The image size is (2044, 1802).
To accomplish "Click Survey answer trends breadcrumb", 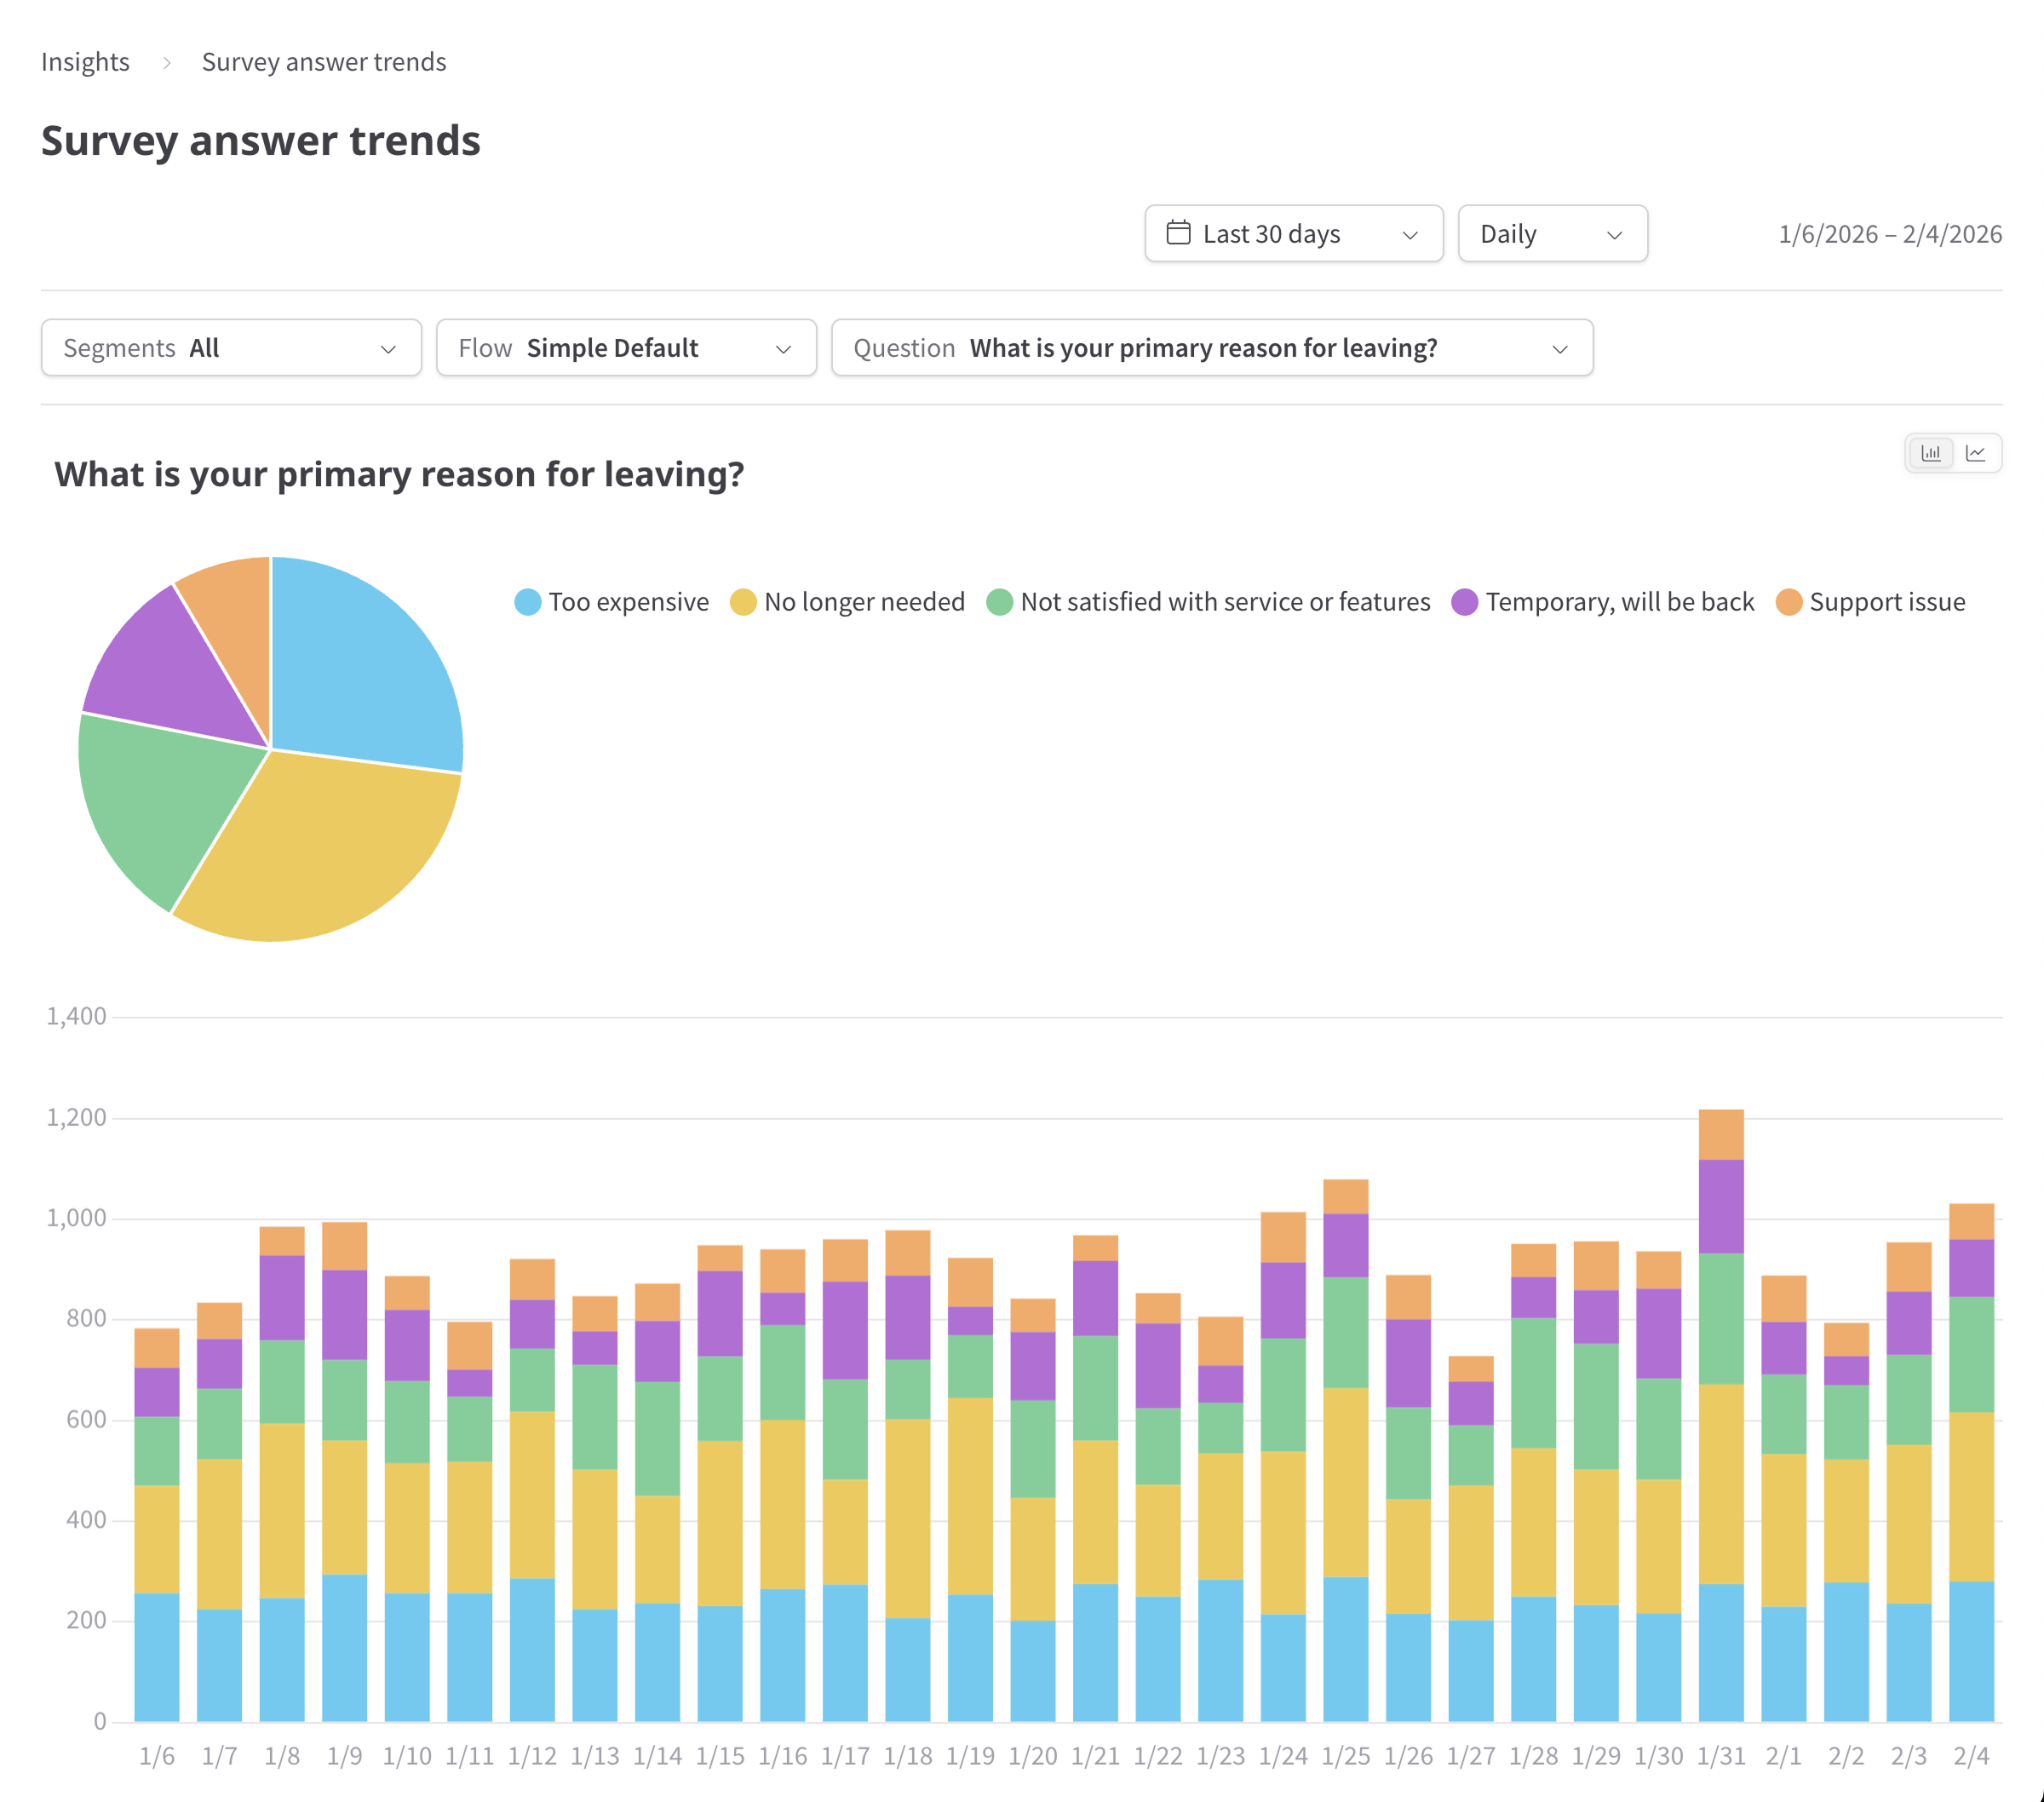I will (x=324, y=62).
